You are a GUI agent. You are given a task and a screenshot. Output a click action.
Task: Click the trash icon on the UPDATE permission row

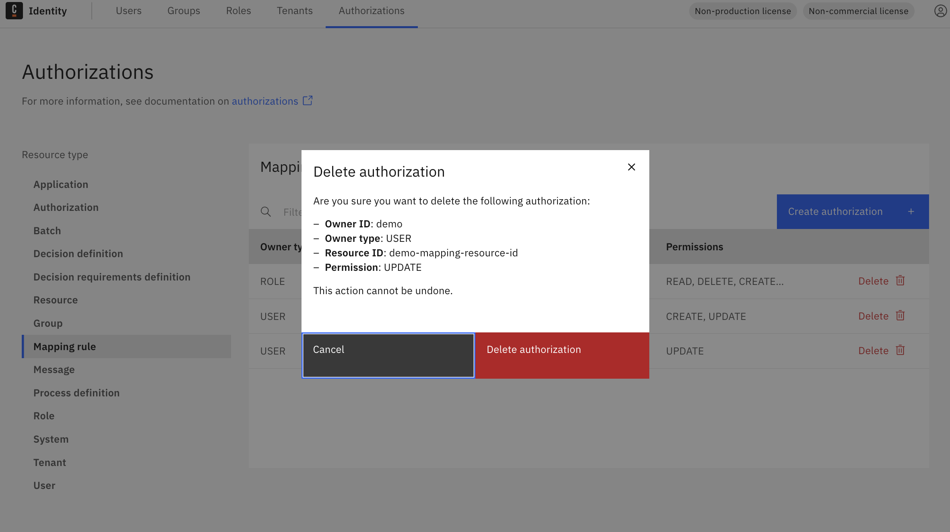[900, 351]
